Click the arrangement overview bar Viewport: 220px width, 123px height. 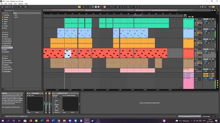[127, 10]
